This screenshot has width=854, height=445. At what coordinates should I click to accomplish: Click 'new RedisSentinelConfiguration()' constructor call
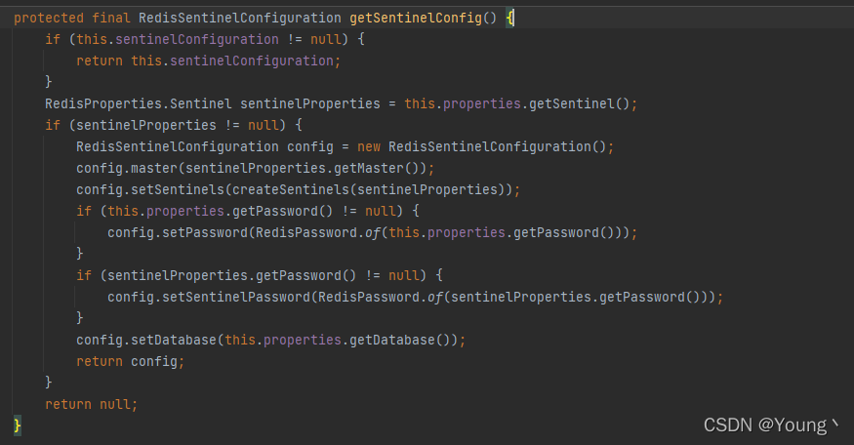[x=482, y=146]
